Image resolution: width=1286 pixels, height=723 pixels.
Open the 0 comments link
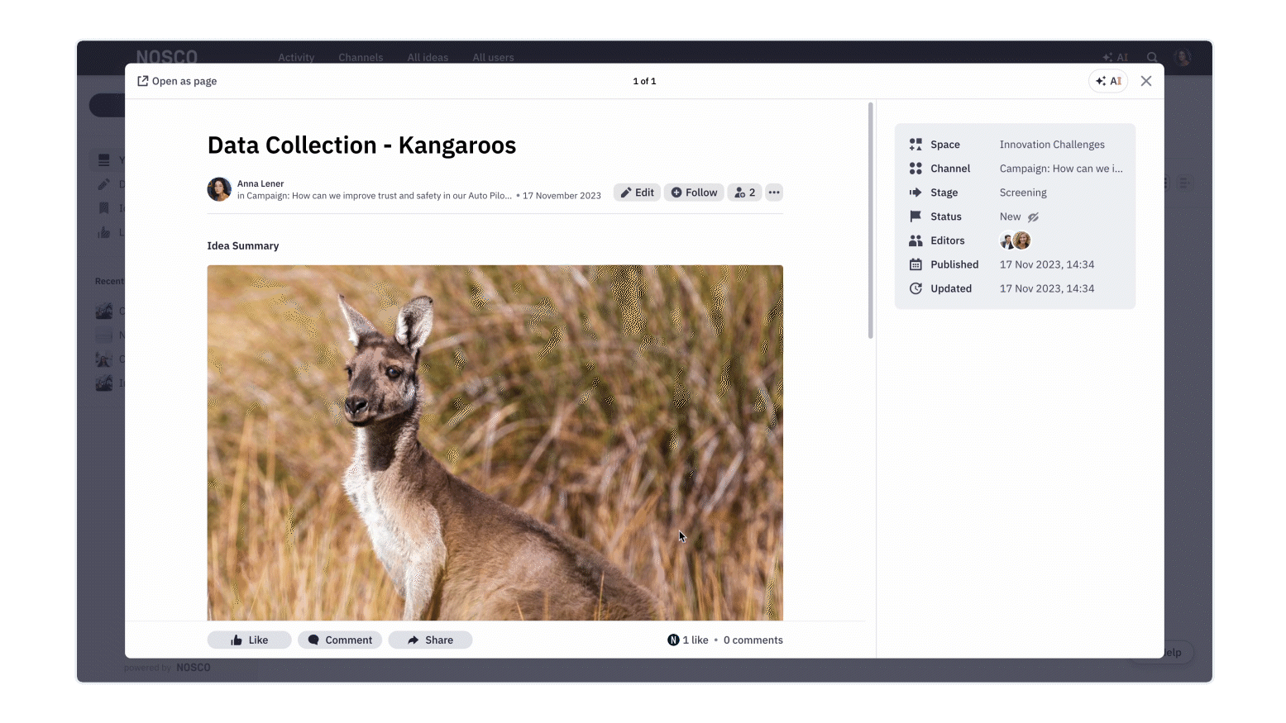753,640
